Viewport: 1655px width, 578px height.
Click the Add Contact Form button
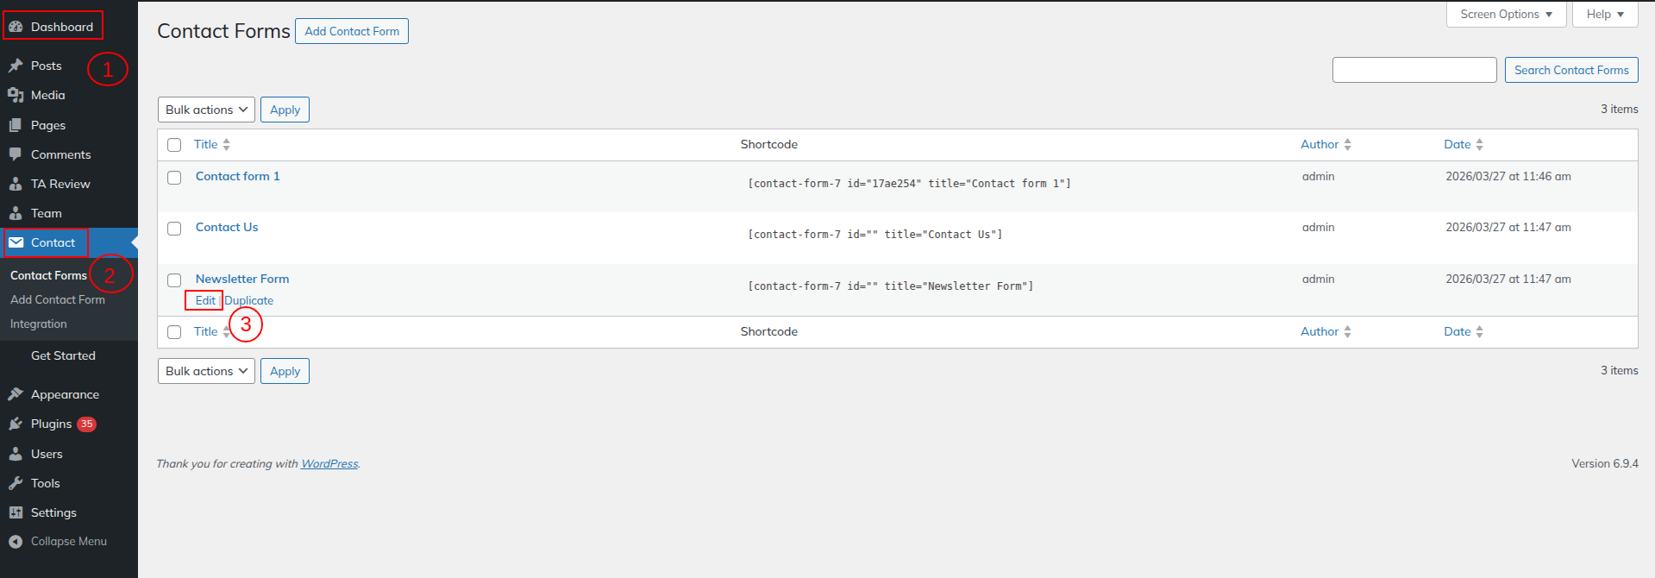click(352, 31)
